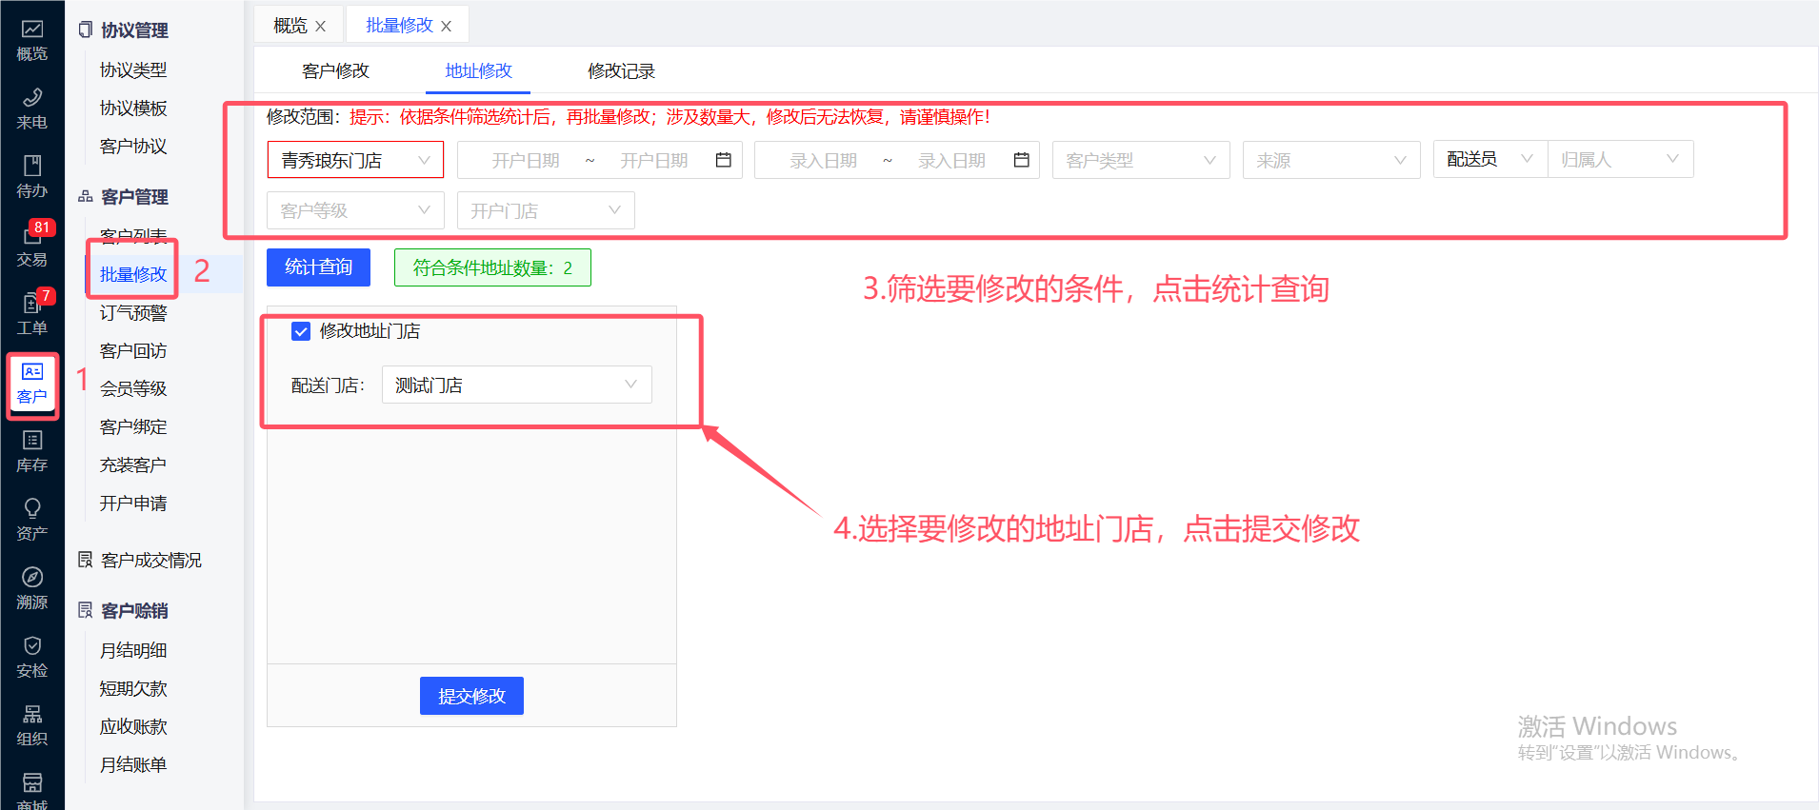Open the 资产 assets lightbulb icon
This screenshot has height=810, width=1819.
click(31, 519)
